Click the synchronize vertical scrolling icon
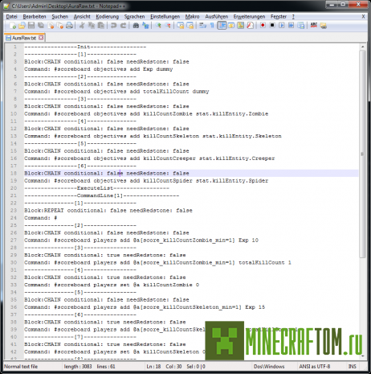The image size is (371, 374). tap(181, 26)
